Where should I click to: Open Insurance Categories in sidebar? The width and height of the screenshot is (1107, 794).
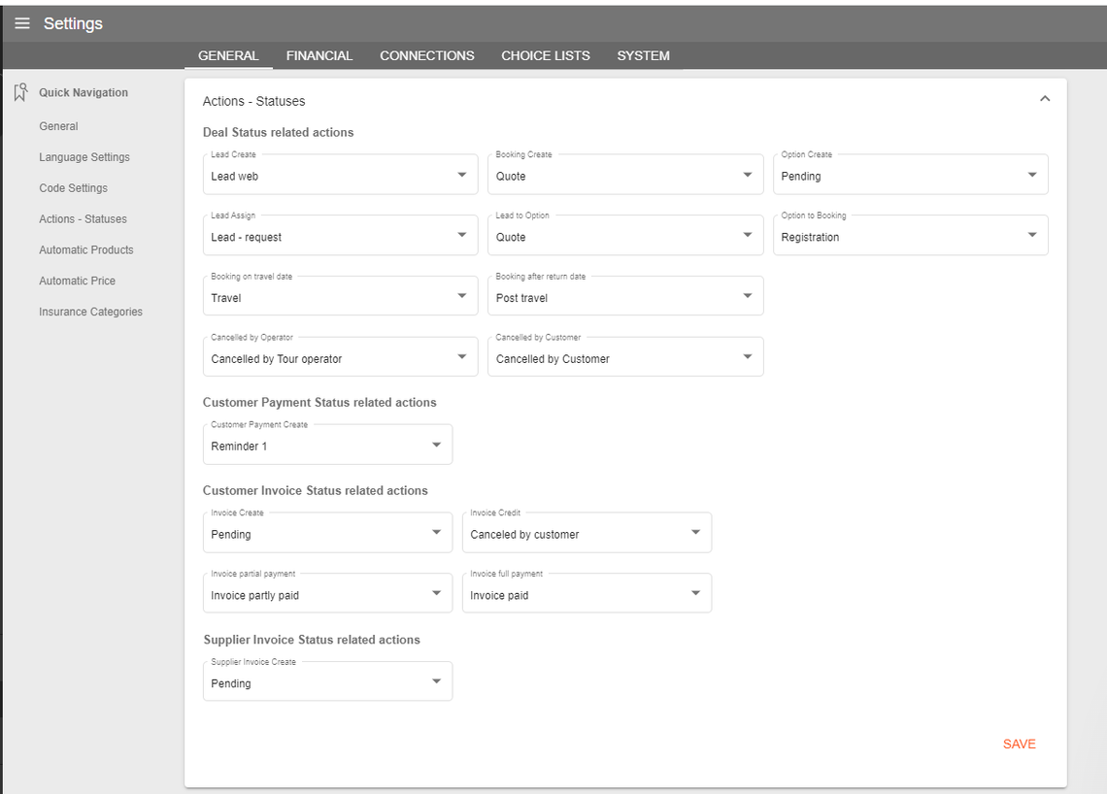pos(91,312)
